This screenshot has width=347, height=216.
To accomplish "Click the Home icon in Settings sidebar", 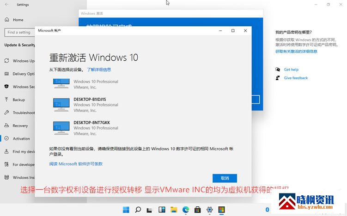I will click(x=7, y=20).
